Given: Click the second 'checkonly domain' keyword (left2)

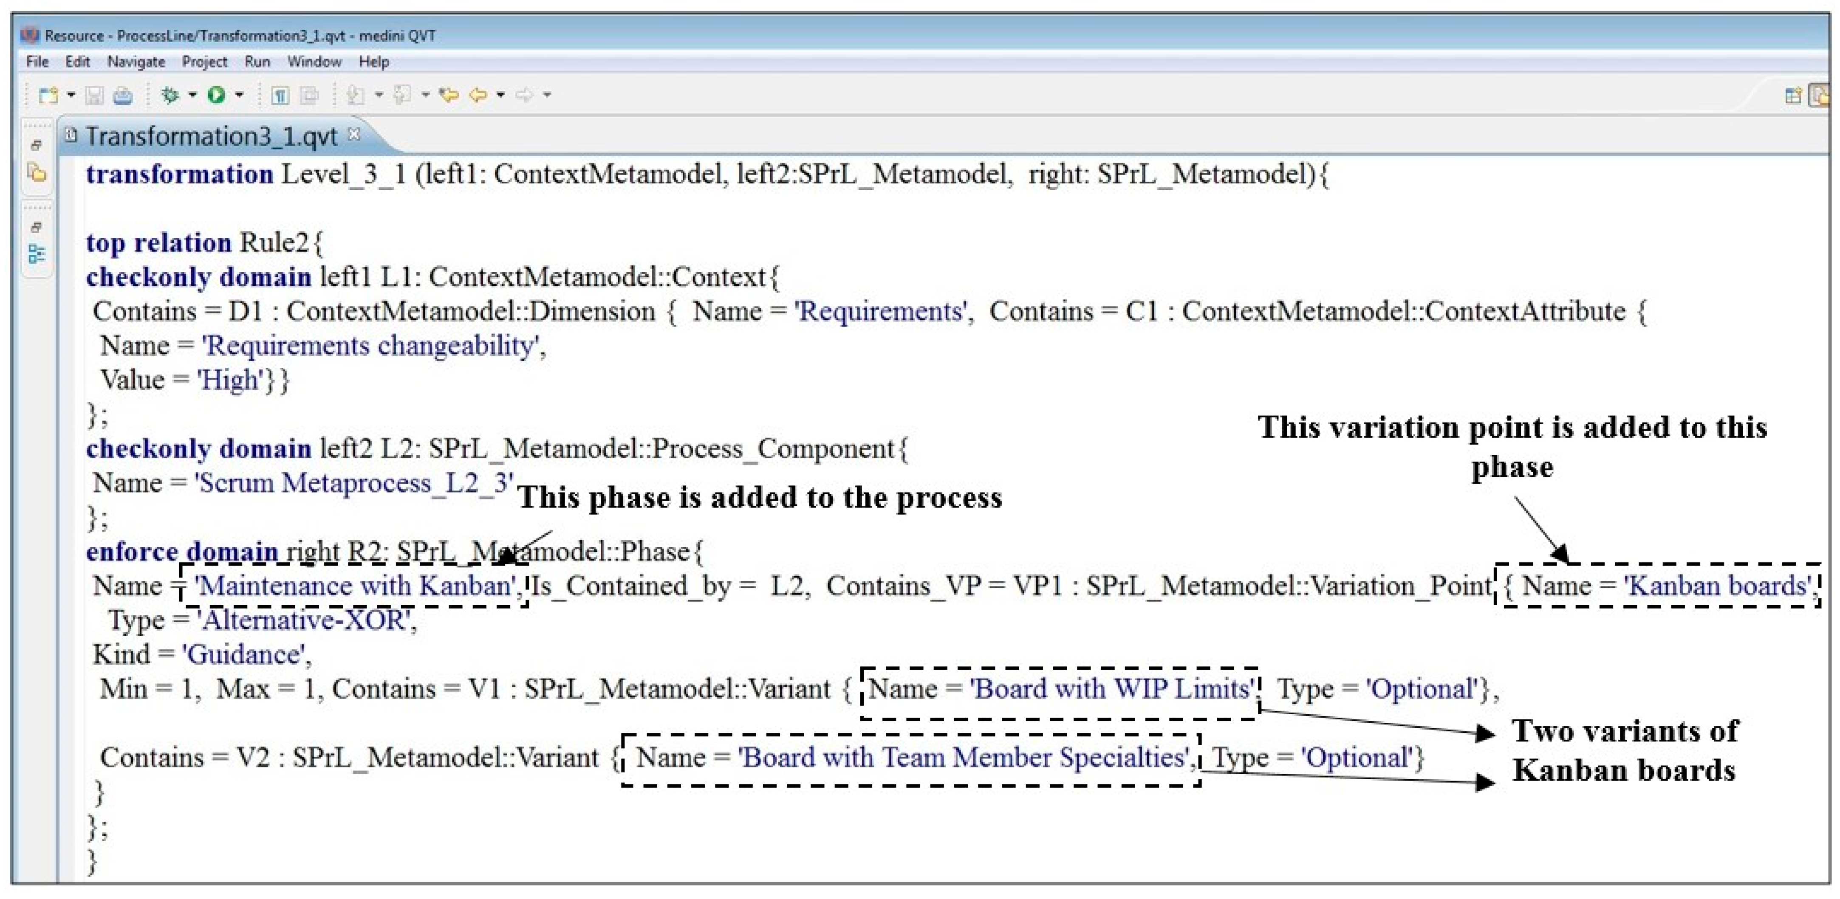Looking at the screenshot, I should coord(198,449).
